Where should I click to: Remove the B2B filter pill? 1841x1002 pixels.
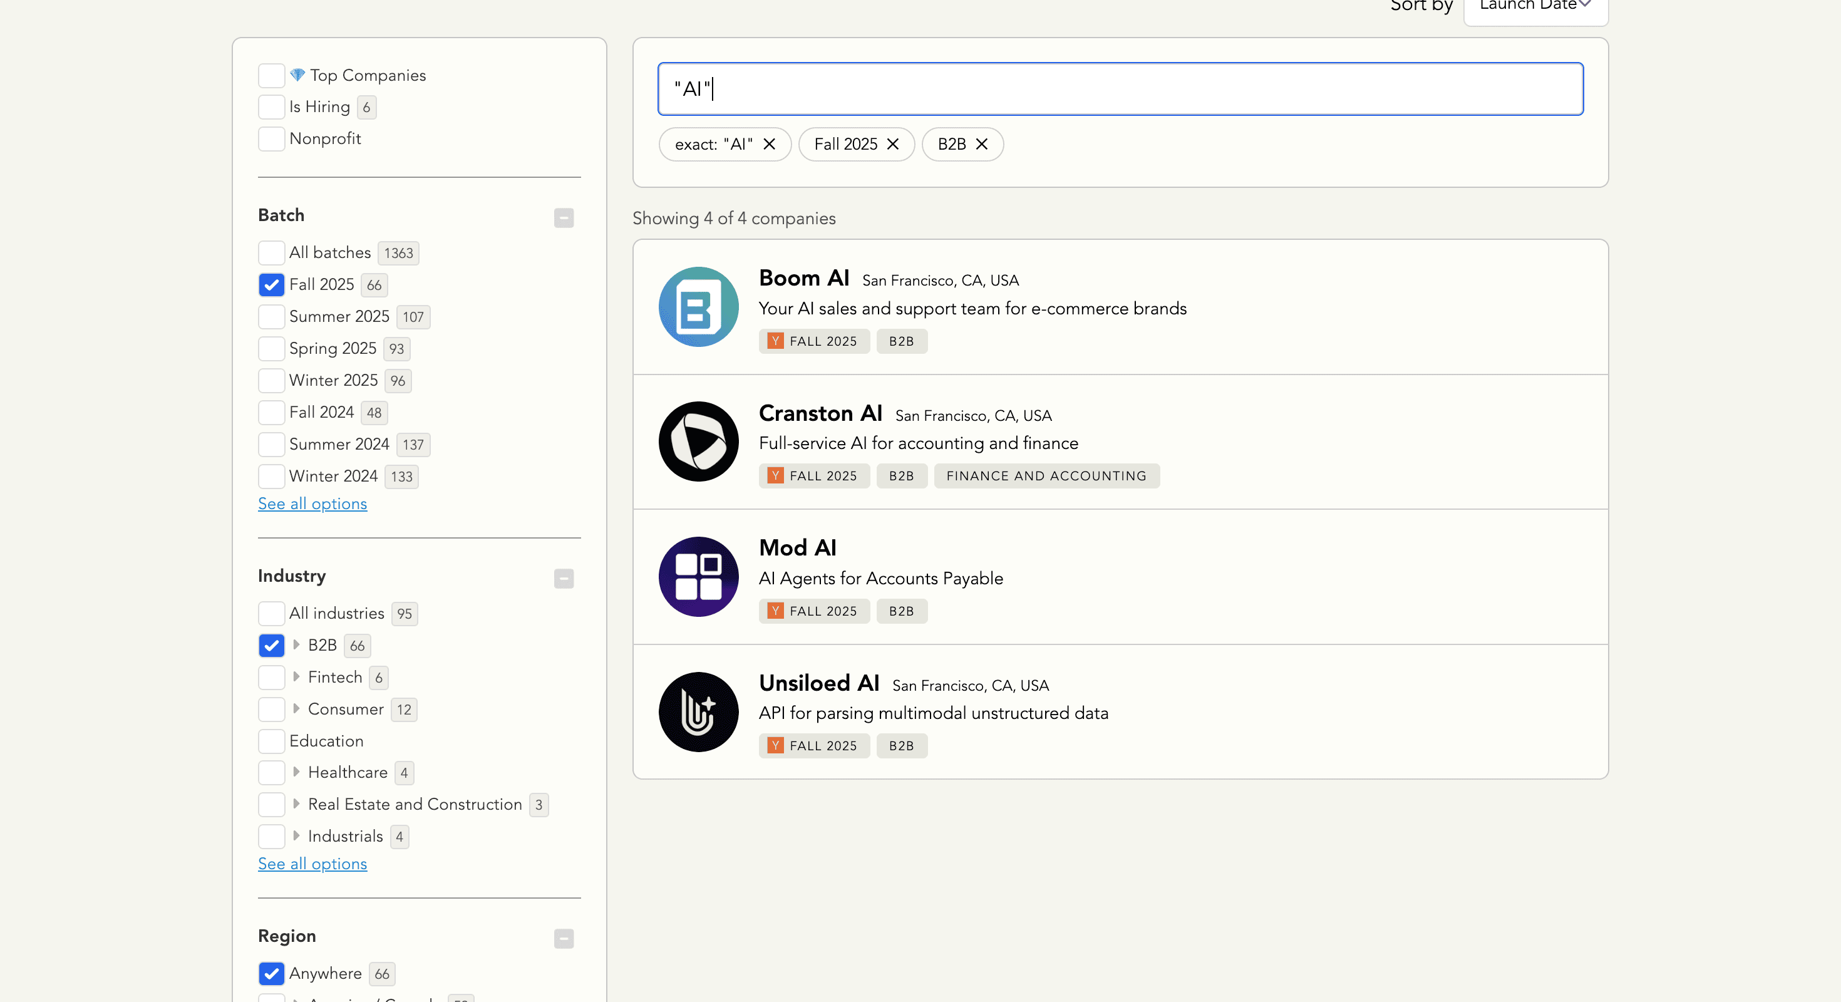click(981, 145)
